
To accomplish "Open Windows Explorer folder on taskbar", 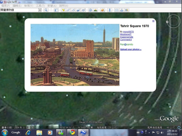I will click(x=39, y=133).
